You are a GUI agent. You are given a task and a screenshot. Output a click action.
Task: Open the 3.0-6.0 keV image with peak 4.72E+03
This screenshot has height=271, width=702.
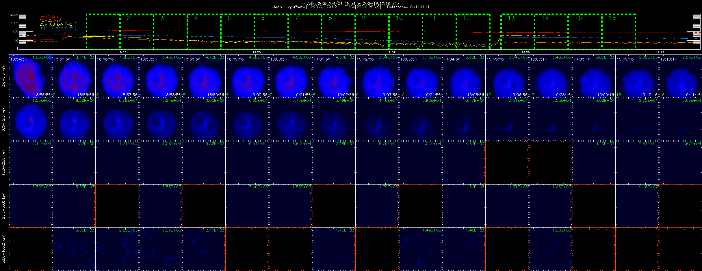tap(204, 76)
